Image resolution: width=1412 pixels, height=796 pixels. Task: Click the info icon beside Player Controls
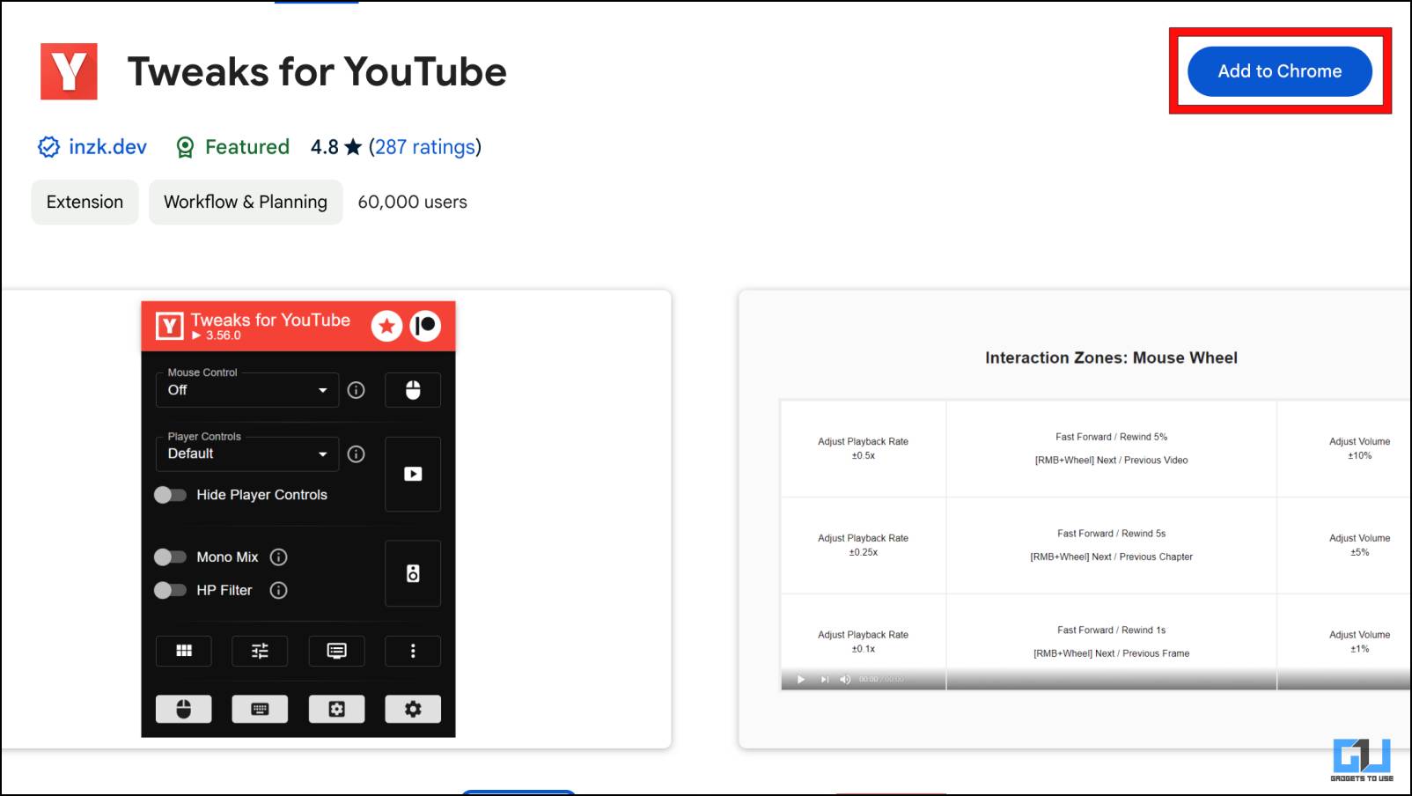(356, 453)
